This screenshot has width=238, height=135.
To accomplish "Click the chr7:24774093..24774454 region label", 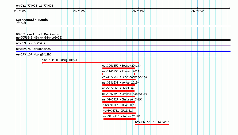I will 34,6.
